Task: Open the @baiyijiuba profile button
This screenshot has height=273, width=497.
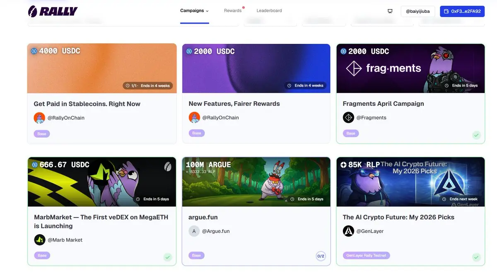Action: [x=417, y=11]
